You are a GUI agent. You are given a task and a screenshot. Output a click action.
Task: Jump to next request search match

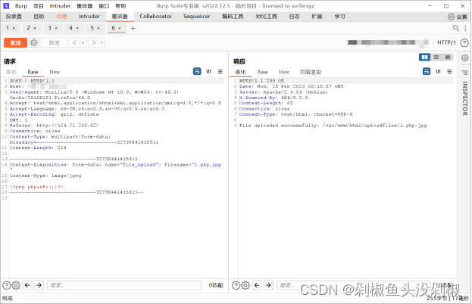click(x=39, y=285)
